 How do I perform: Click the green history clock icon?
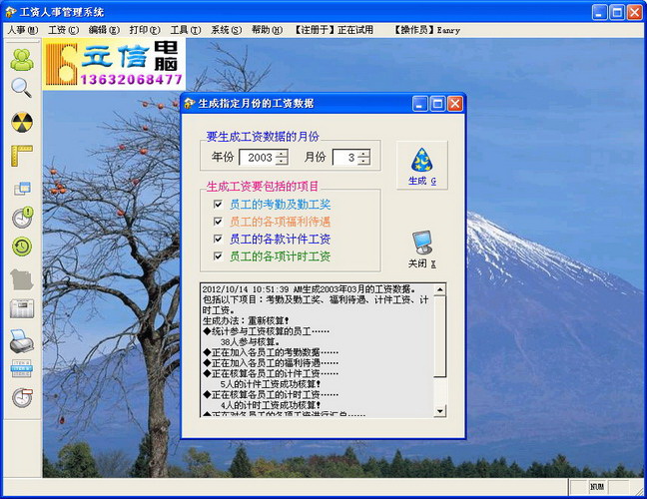click(x=22, y=247)
